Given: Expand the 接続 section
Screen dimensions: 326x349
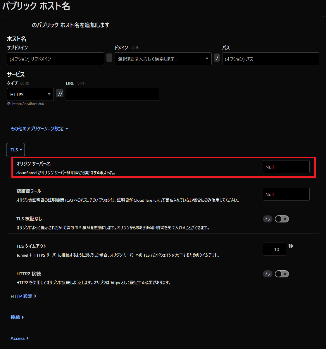Looking at the screenshot, I should [17, 317].
